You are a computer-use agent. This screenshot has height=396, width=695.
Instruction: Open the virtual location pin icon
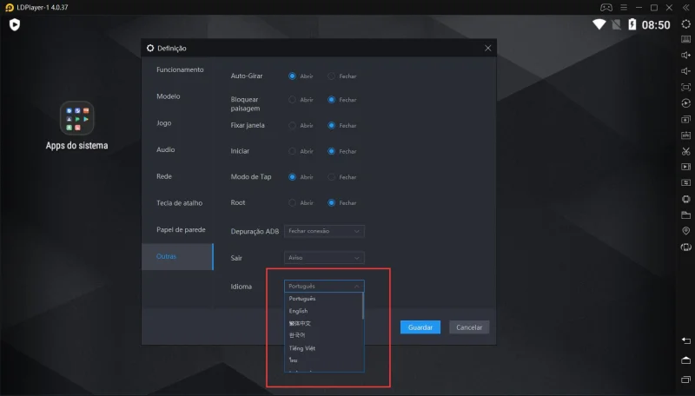point(685,231)
